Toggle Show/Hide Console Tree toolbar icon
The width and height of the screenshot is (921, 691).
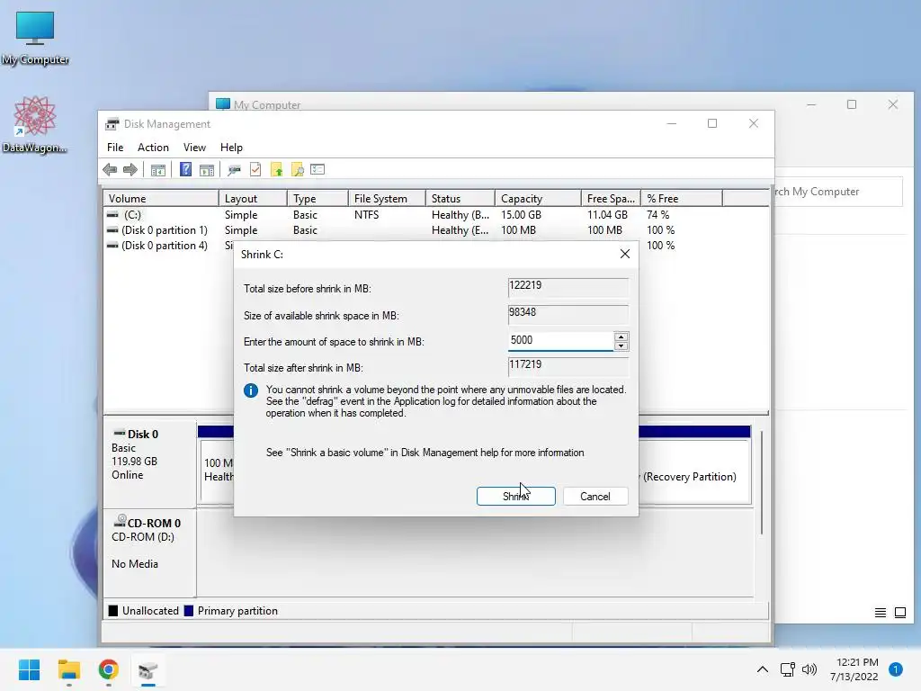158,170
